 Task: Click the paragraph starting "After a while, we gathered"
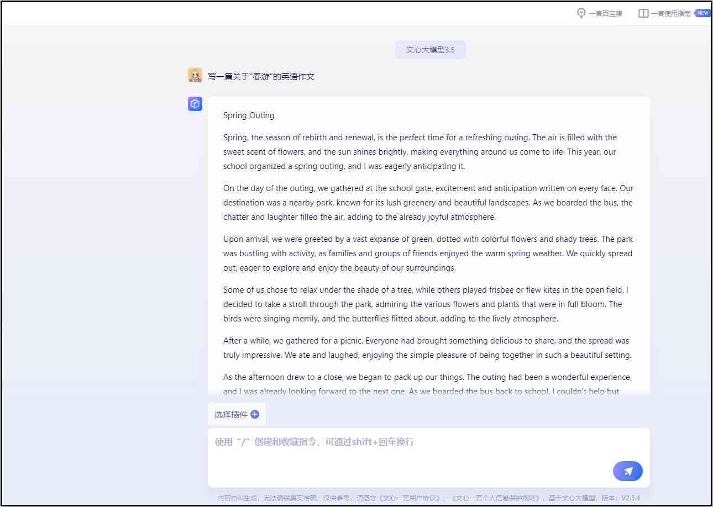click(x=427, y=348)
